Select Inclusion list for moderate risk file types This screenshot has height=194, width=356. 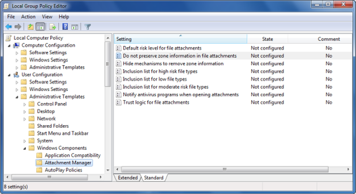[x=166, y=87]
